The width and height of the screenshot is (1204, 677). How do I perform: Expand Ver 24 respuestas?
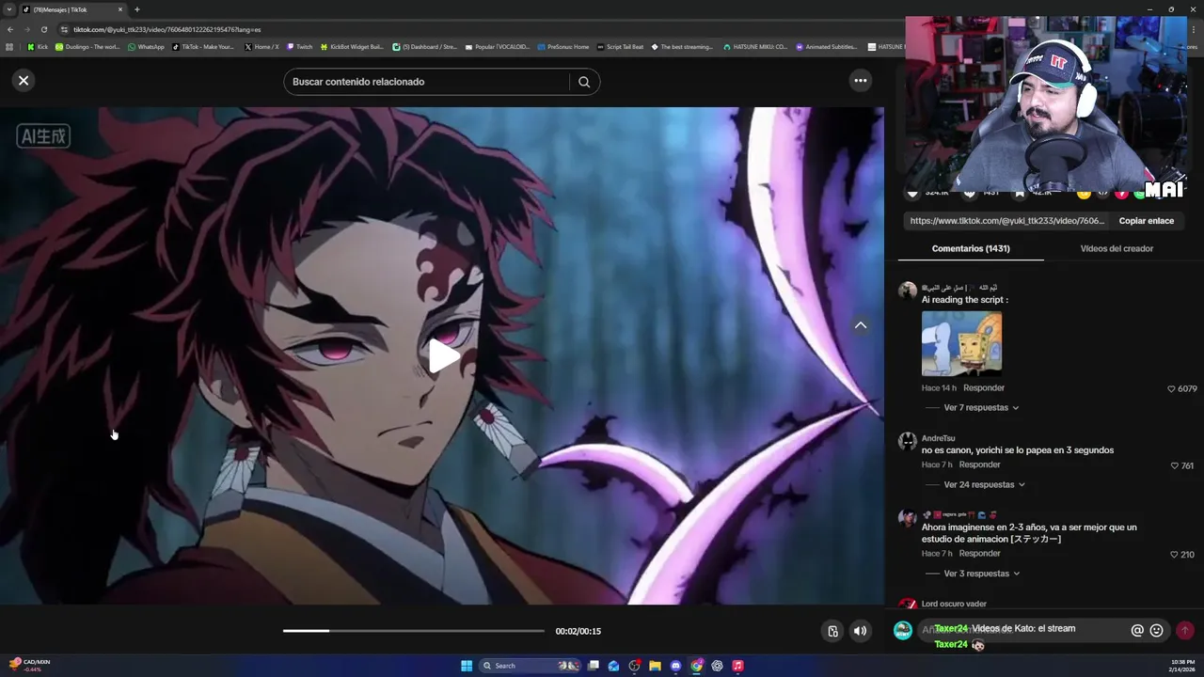tap(984, 485)
